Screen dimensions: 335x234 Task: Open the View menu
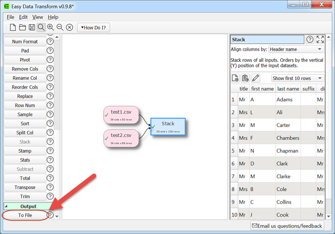tap(38, 17)
